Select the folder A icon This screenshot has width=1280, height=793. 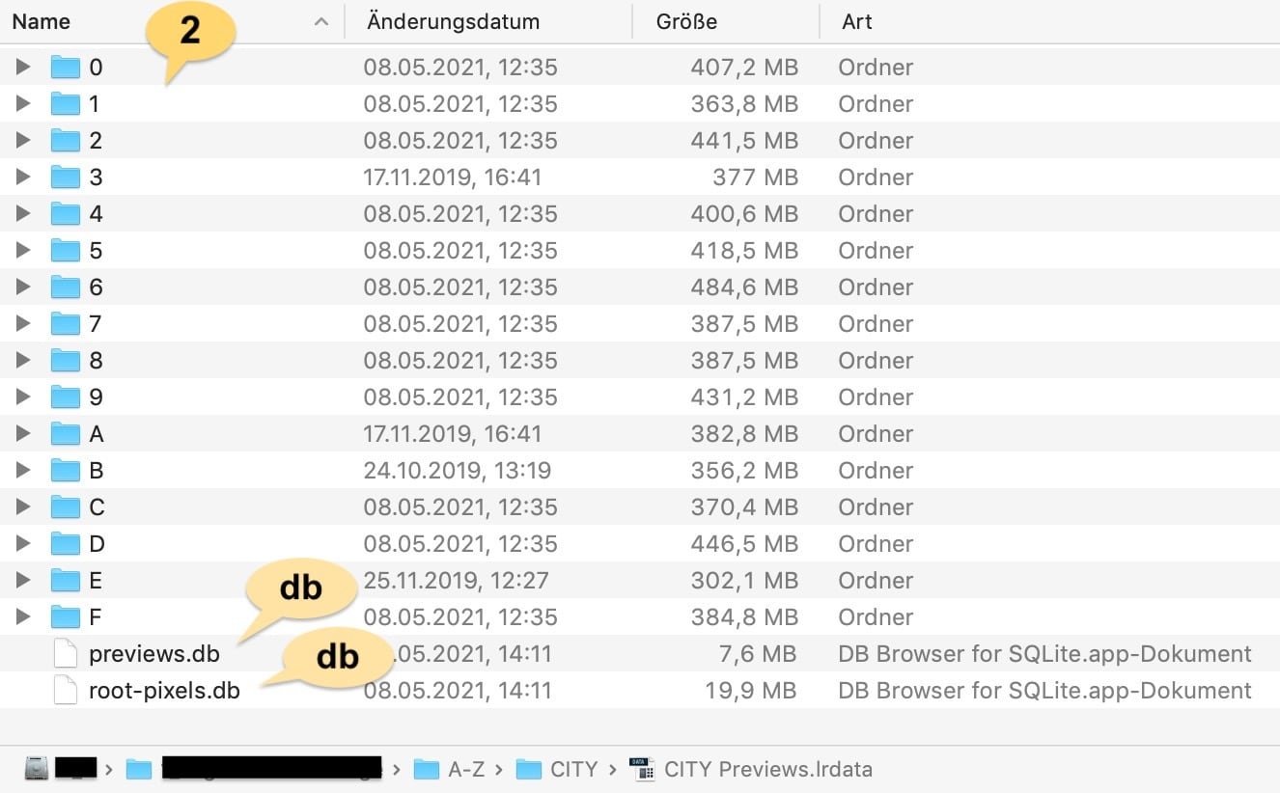[x=65, y=434]
